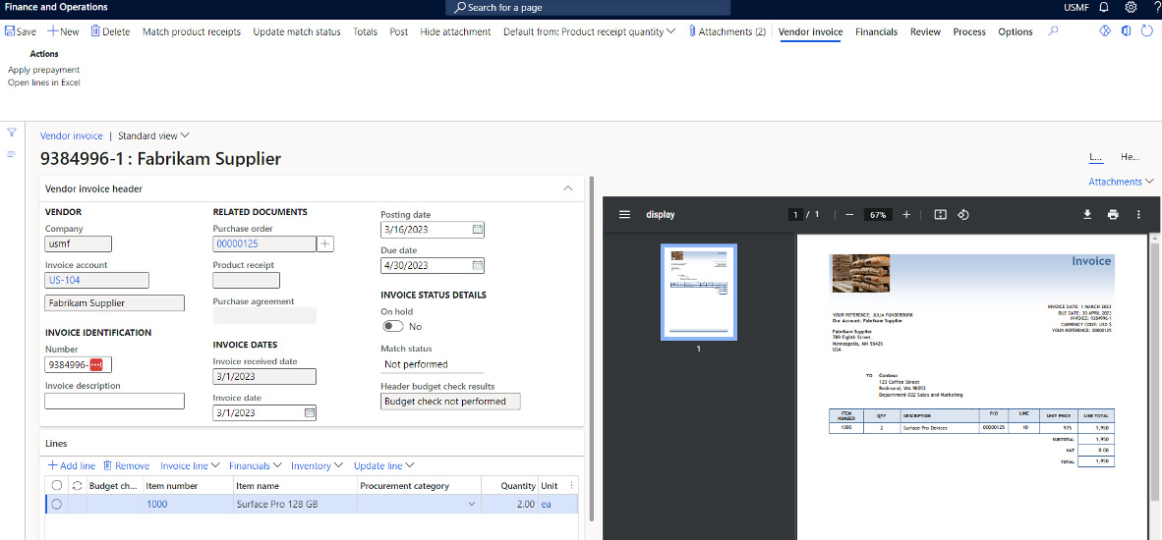Select PDF page 1 thumbnail
Viewport: 1162px width, 540px height.
pos(698,292)
